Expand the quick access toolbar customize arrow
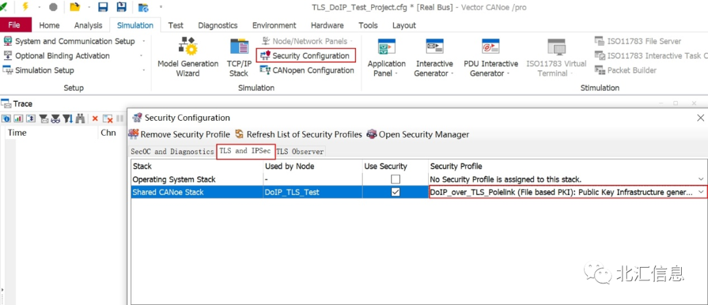Screen dimensions: 708x305 [x=161, y=7]
